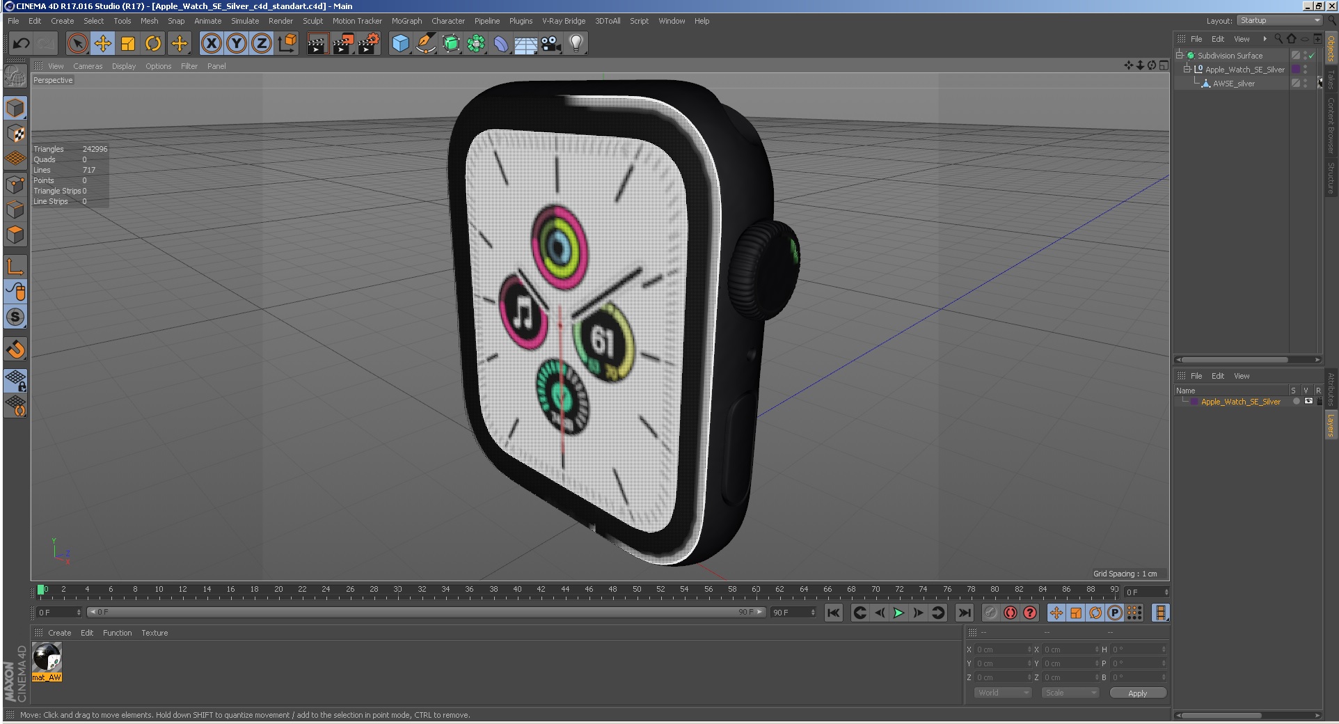Click the Undo arrow icon

click(x=21, y=44)
